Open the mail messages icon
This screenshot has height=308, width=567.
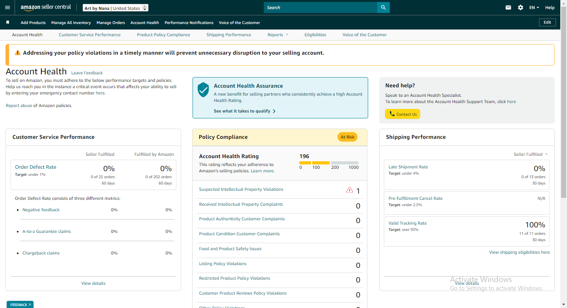point(508,7)
